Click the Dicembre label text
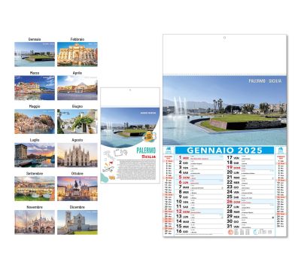 [x=78, y=207]
